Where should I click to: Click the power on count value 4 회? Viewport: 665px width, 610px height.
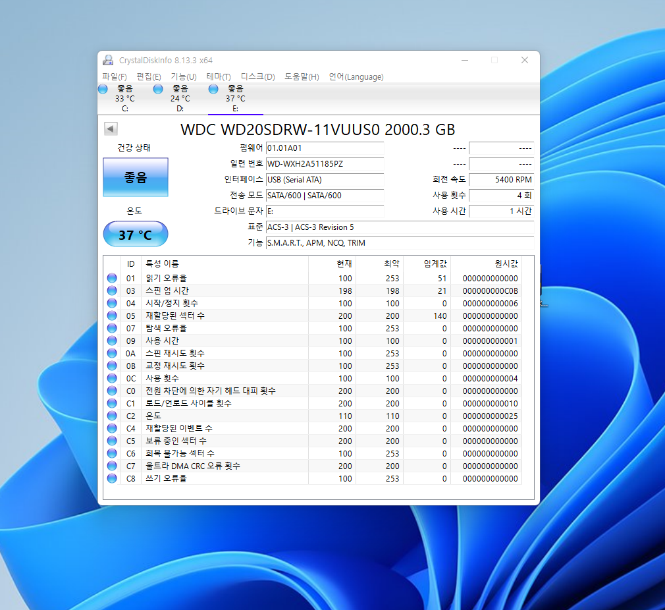[x=501, y=196]
